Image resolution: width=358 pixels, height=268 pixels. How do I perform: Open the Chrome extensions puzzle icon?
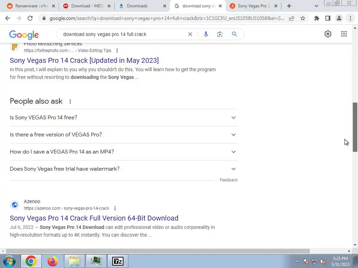317,18
